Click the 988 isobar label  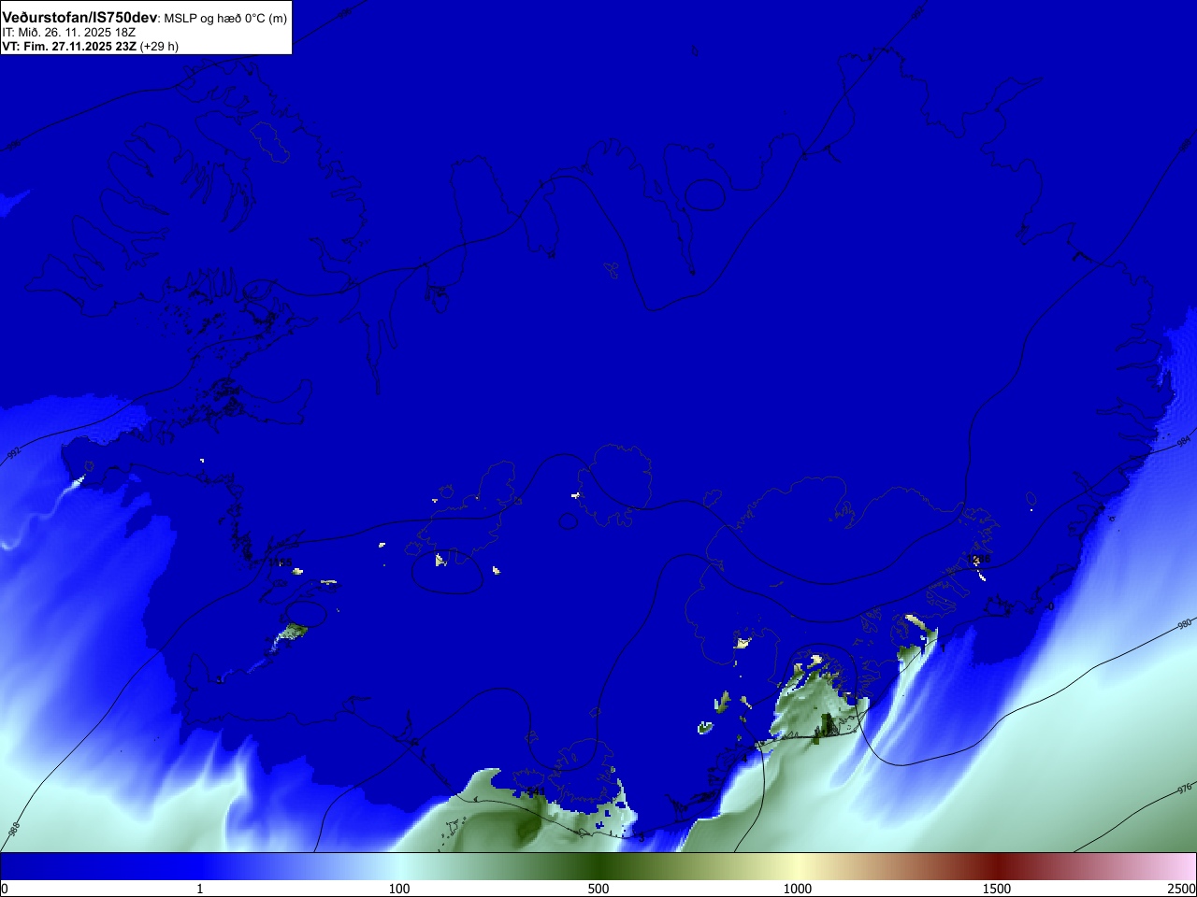coord(14,829)
